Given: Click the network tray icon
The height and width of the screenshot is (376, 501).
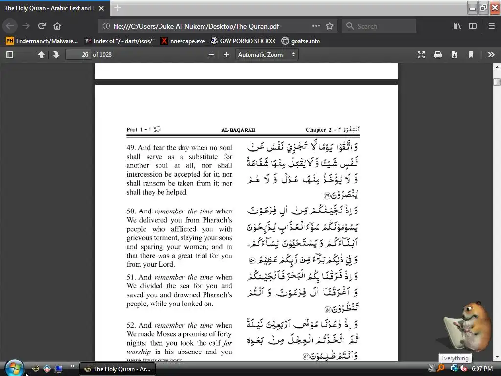Looking at the screenshot, I should [454, 368].
